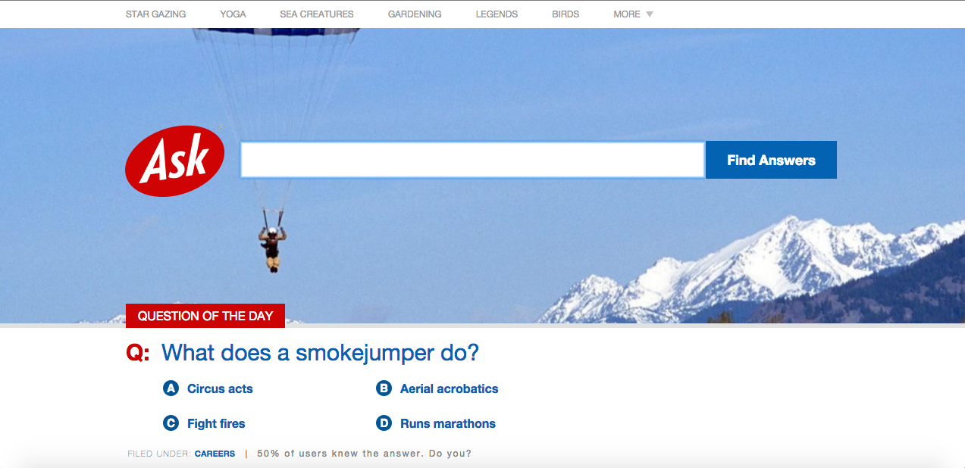Select answer circle D icon
The image size is (965, 468).
[384, 423]
